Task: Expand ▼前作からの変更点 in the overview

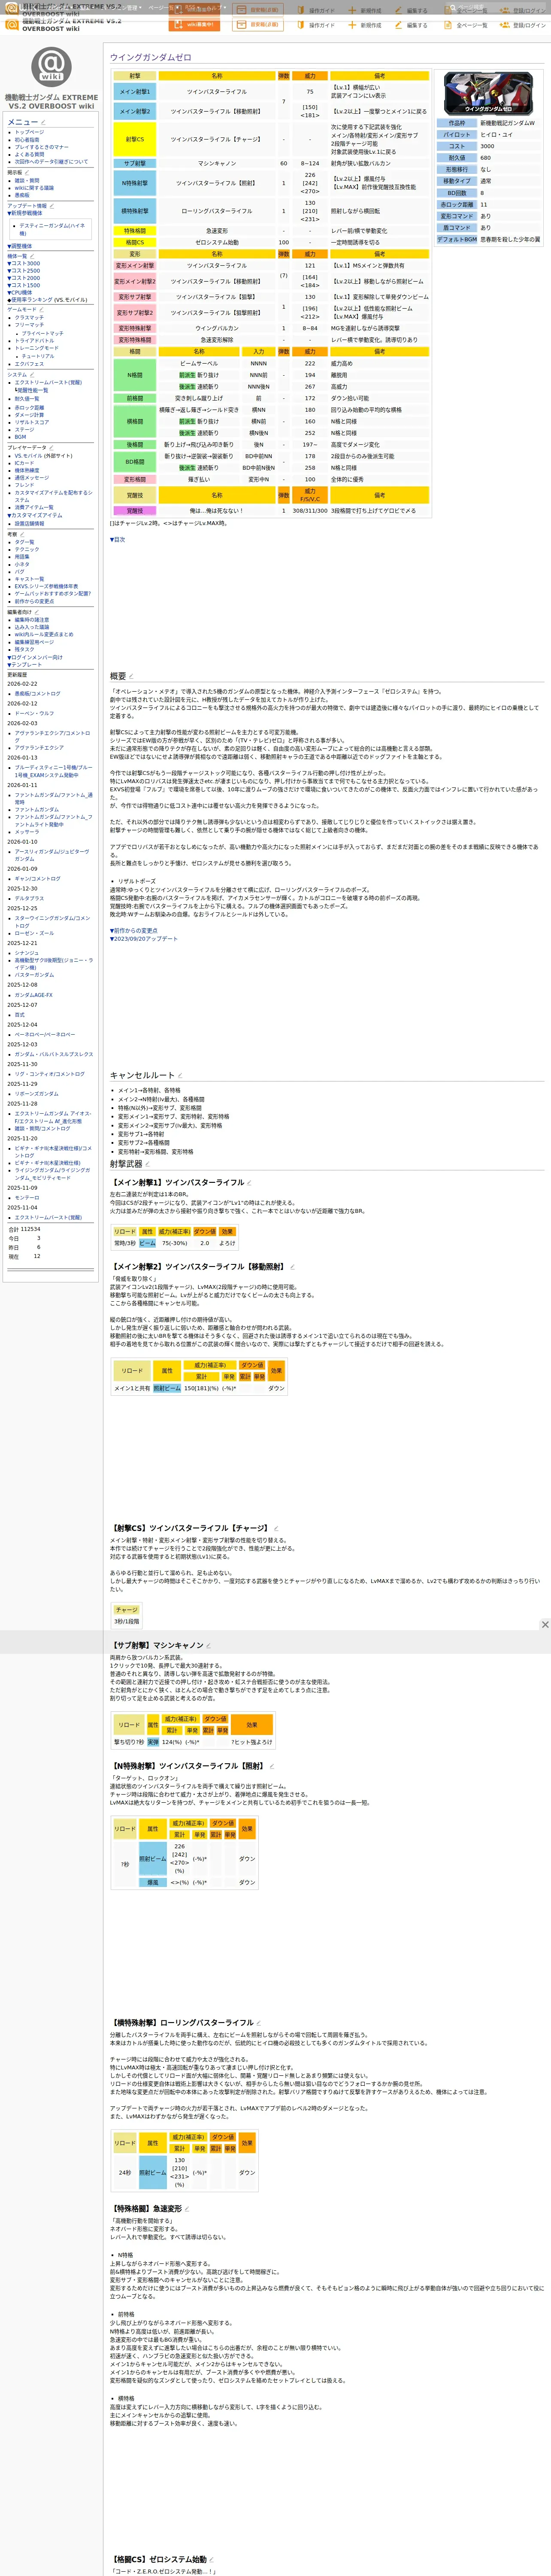Action: click(133, 931)
